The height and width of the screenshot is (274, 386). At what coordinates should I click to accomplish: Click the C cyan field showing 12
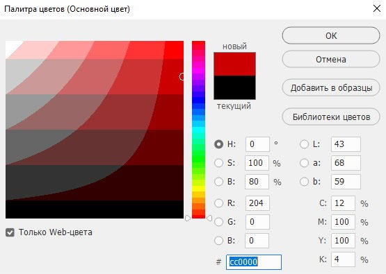coord(343,203)
